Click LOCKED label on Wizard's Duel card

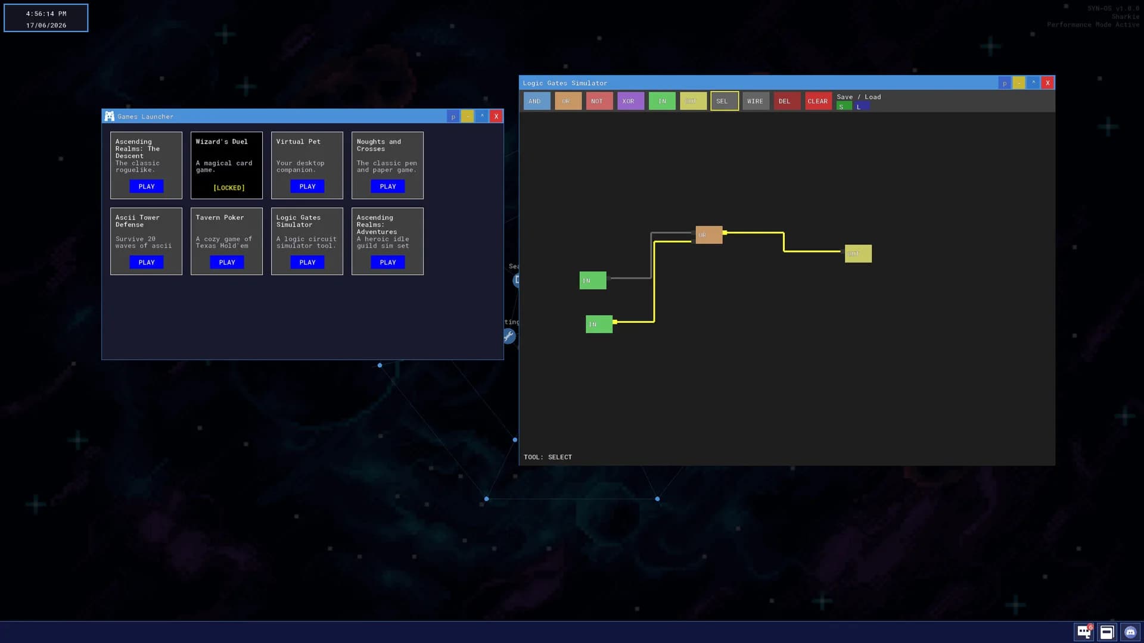tap(229, 188)
